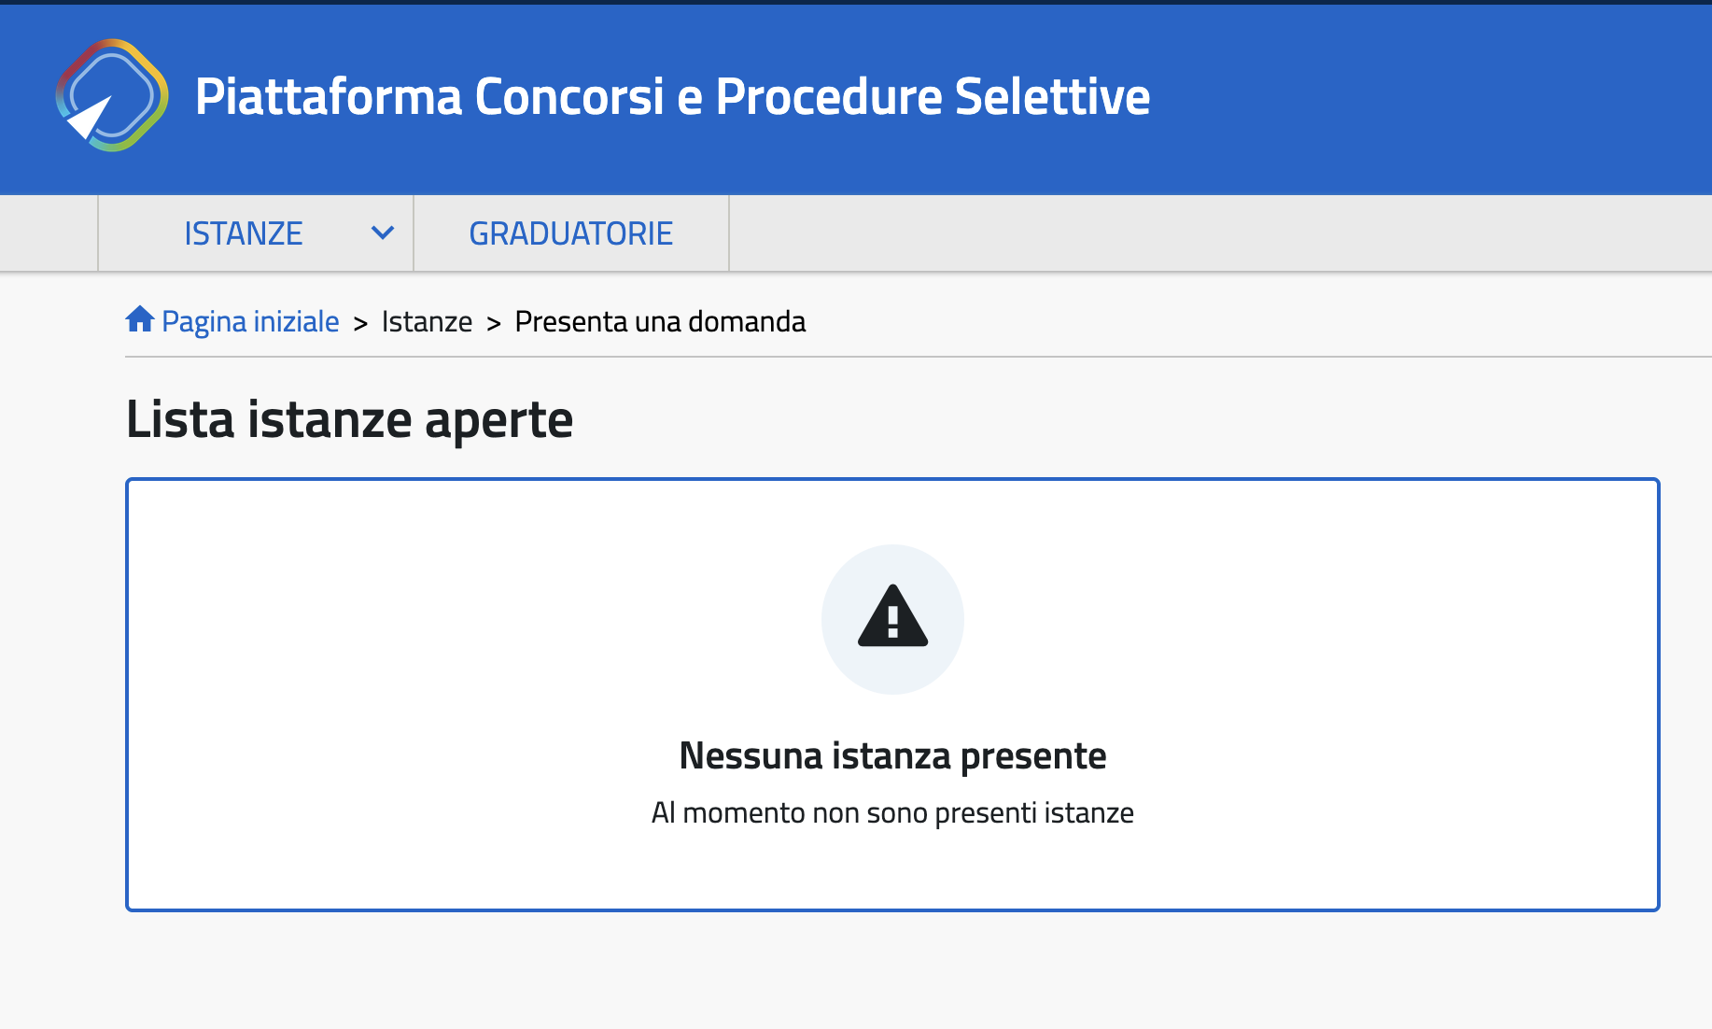Open the GRADUATORIE menu item
This screenshot has width=1712, height=1029.
[x=571, y=233]
